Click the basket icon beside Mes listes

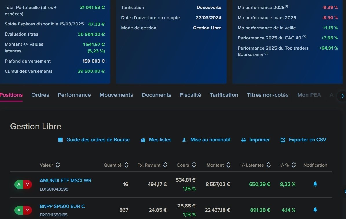(143, 140)
